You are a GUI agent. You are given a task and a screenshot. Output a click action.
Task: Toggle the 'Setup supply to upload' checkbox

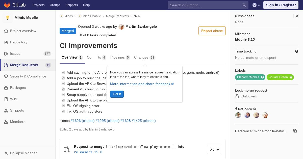tap(63, 95)
